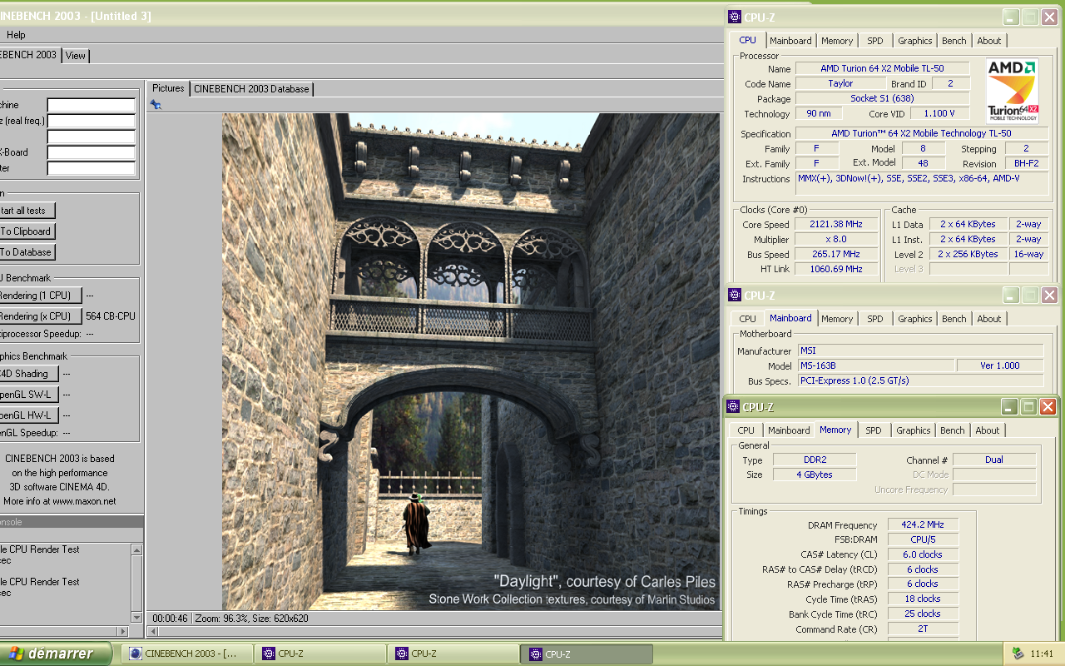Click the Memory CPU-Z window title icon

click(734, 406)
